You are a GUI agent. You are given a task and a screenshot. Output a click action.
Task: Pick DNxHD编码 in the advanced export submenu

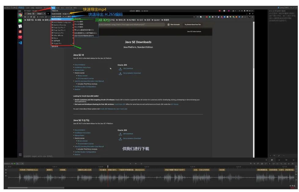[x=86, y=24]
